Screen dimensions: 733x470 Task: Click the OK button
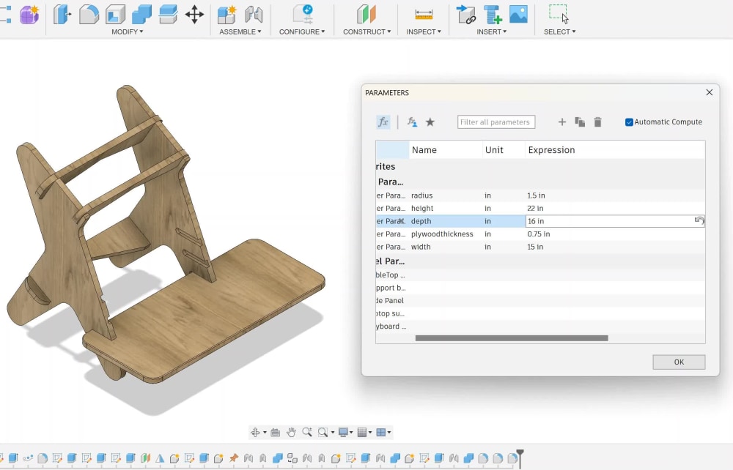tap(679, 362)
